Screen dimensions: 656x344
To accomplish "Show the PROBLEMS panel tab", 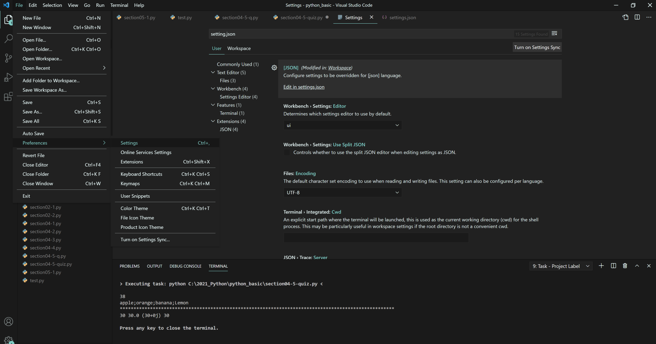I will pos(130,266).
